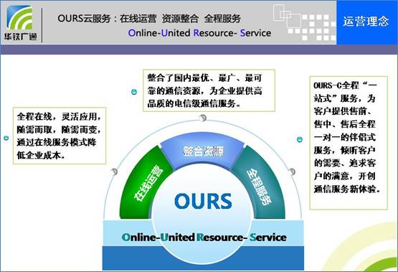Select the 全程在线，灵活应用 text box

60,136
